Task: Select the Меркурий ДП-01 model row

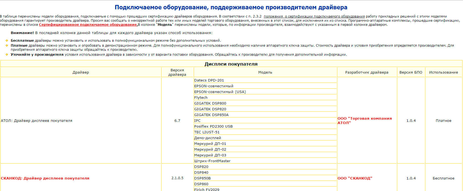Action: tap(265, 144)
